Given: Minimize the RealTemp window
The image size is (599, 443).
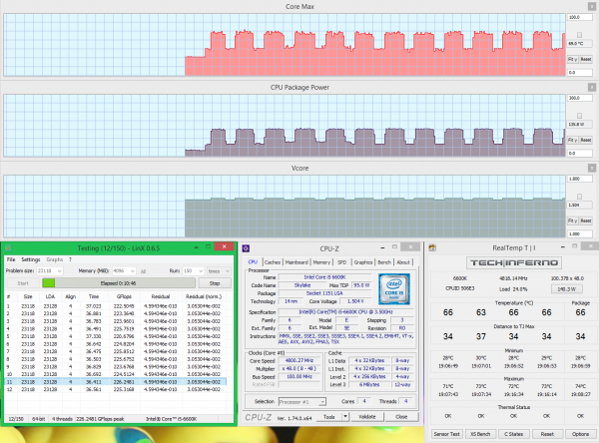Looking at the screenshot, I should click(563, 247).
